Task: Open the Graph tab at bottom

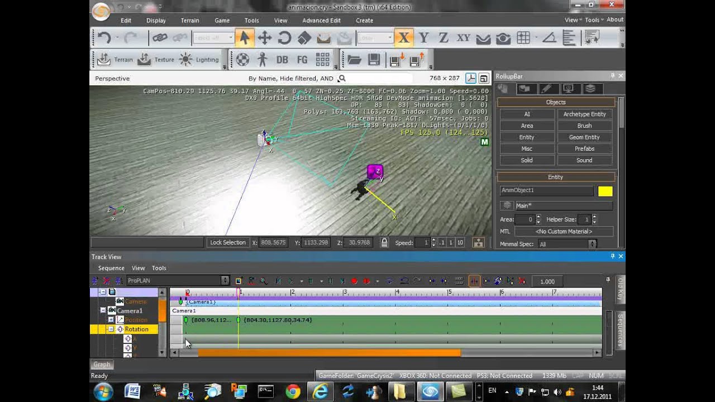Action: (102, 364)
